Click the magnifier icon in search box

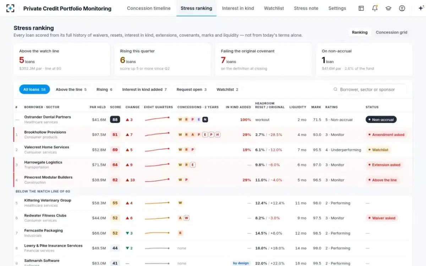point(335,89)
